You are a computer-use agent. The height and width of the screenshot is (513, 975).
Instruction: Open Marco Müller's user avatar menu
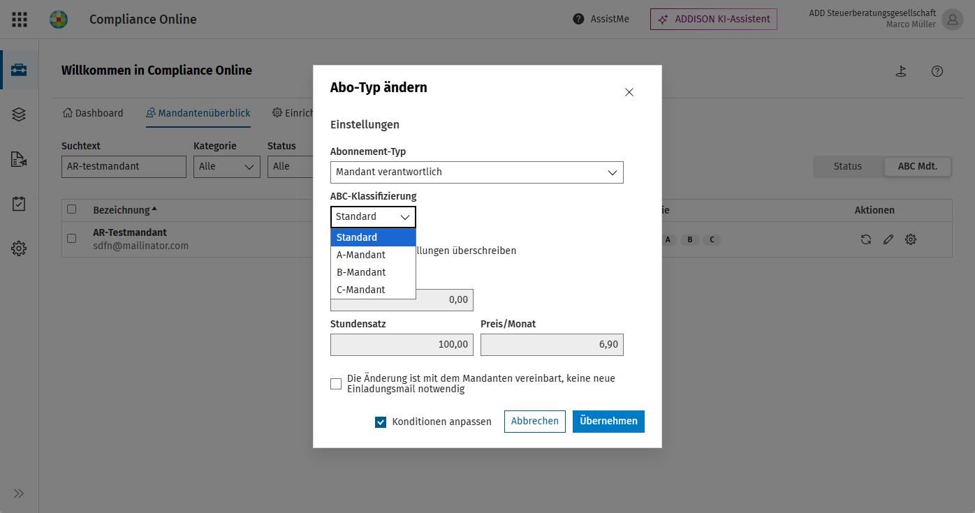tap(953, 20)
